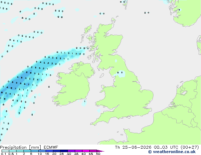The width and height of the screenshot is (201, 155).
Task: Pick the 10–15 mm blue legend swatch
Action: (42, 151)
